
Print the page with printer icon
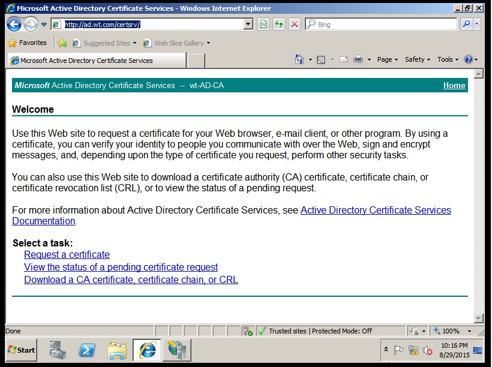pos(358,59)
